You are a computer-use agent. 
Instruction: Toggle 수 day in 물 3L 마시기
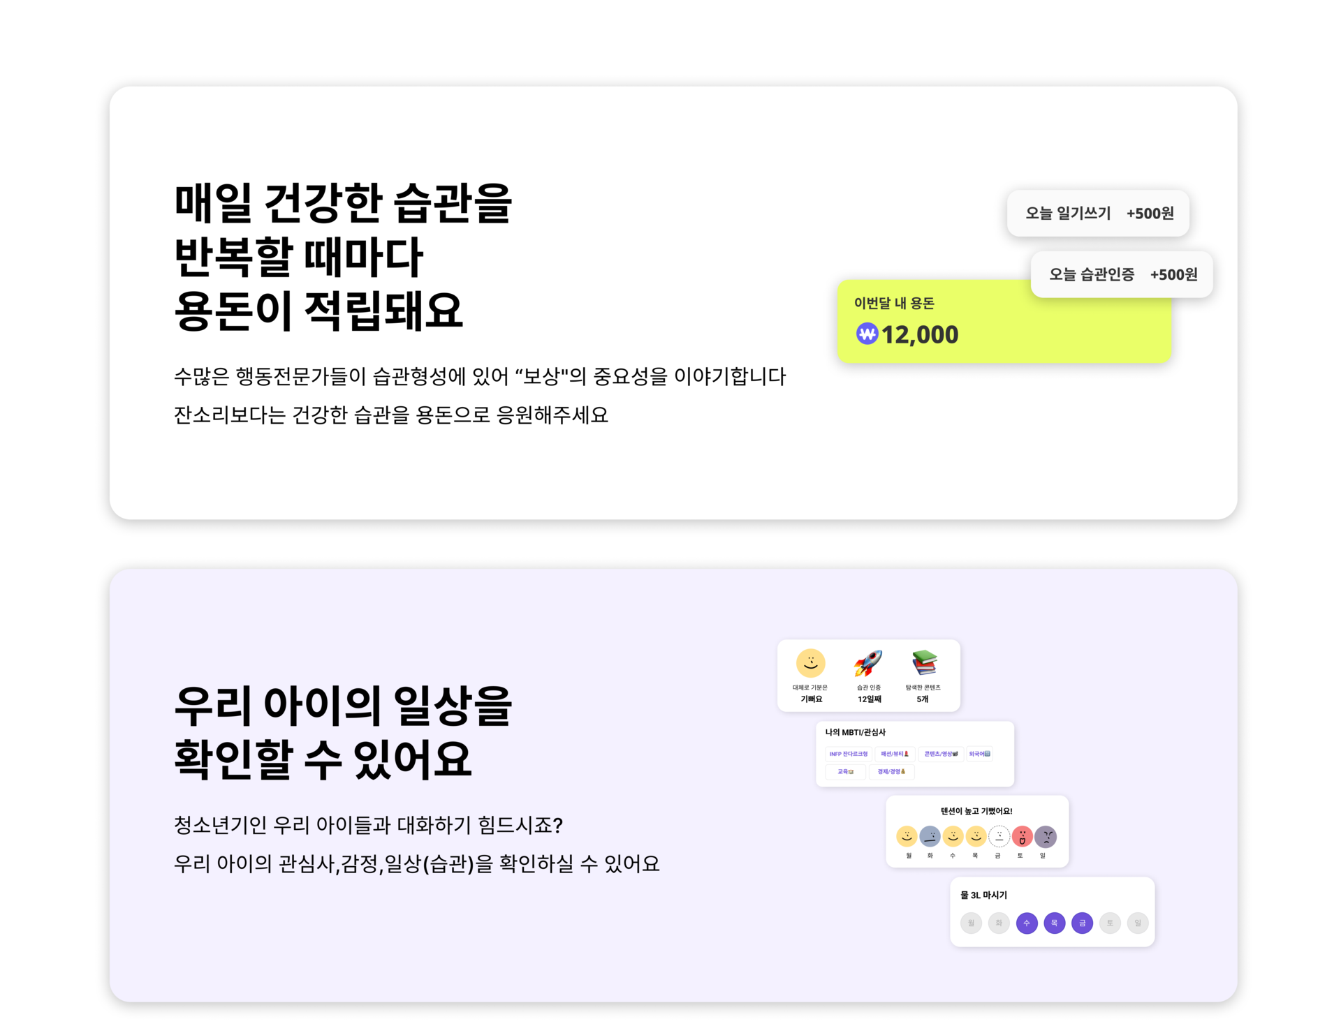tap(1027, 923)
